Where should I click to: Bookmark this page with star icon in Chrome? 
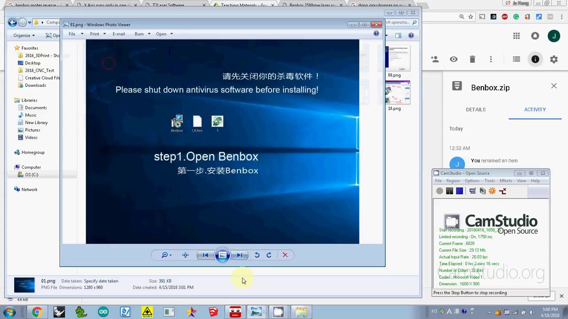[470, 17]
